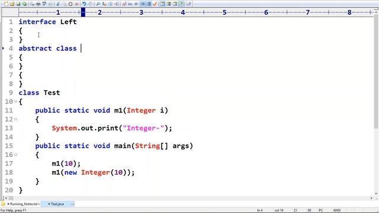Click the Find magnifier icon

(x=98, y=4)
